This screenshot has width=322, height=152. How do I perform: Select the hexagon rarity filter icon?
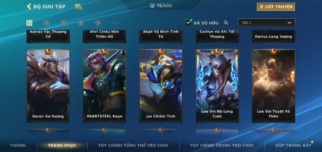click(64, 23)
